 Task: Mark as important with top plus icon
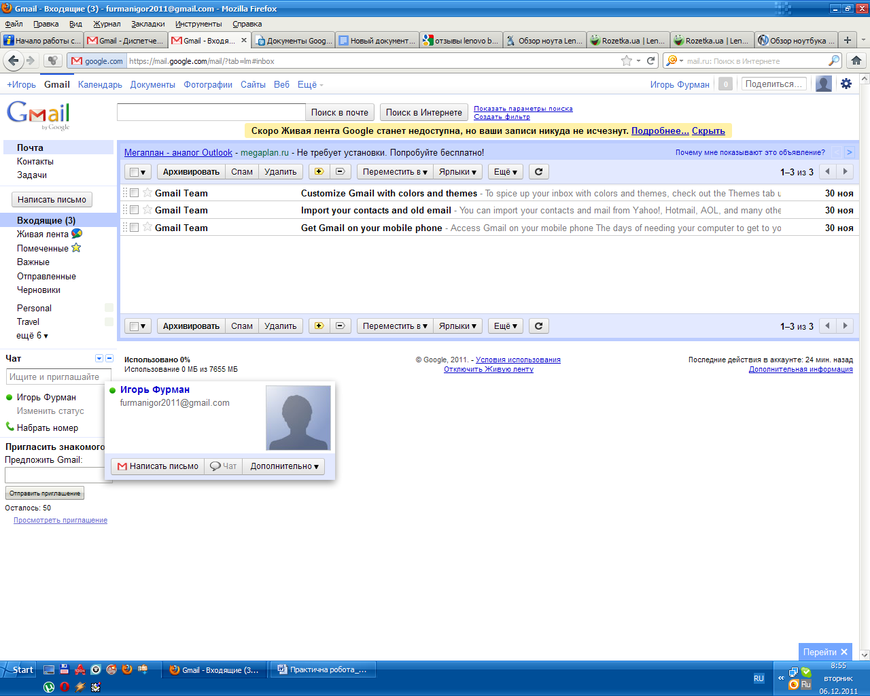coord(319,172)
